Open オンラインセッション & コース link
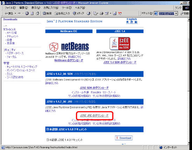192x150 pixels. coord(21,70)
